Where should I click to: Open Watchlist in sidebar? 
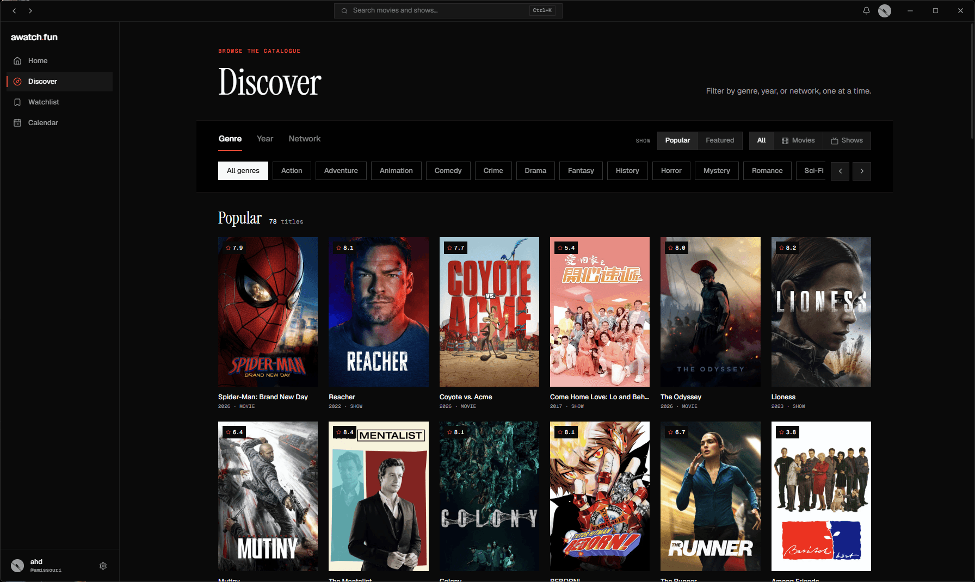coord(60,102)
